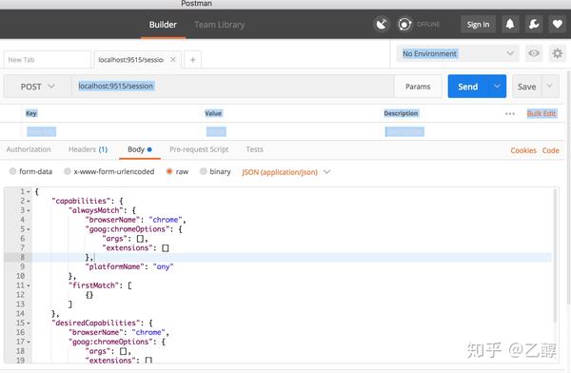The image size is (571, 373).
Task: Select the x-www-form-urlencoded radio button
Action: tap(68, 171)
